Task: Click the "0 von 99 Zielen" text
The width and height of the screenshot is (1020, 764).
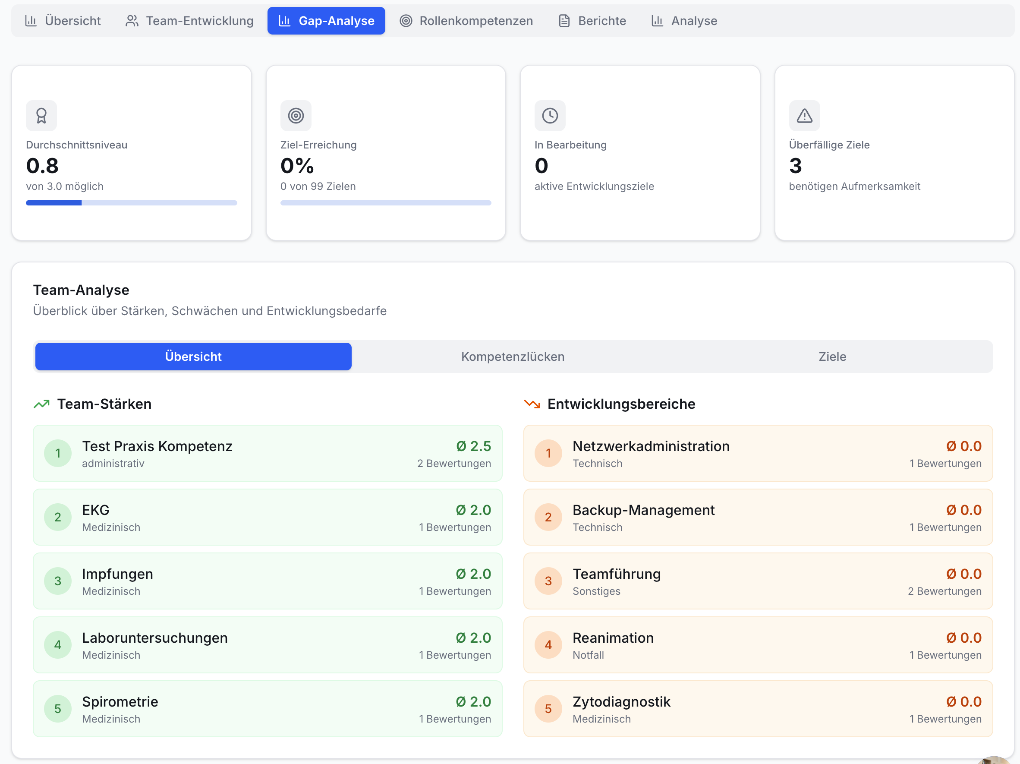Action: pyautogui.click(x=318, y=186)
